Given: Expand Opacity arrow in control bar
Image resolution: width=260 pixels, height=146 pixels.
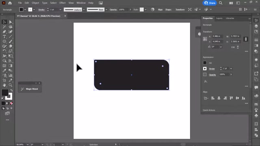Looking at the screenshot, I should 130,10.
